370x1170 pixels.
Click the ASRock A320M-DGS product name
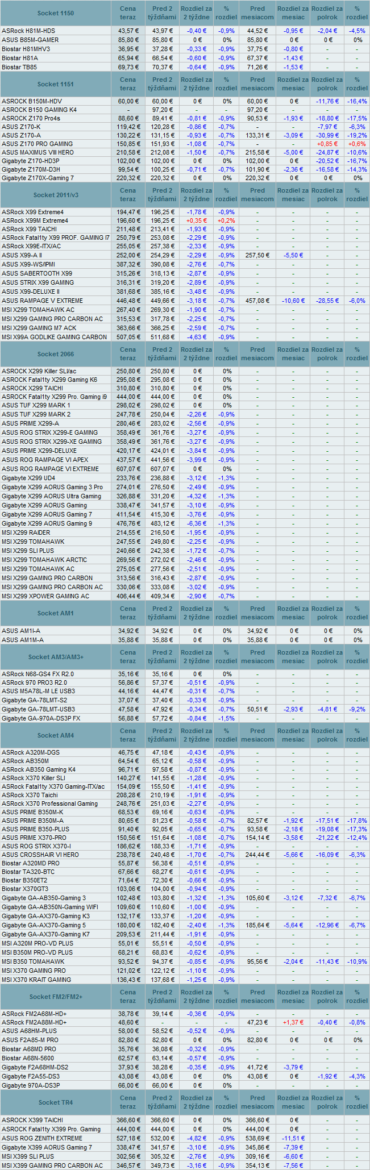(30, 752)
